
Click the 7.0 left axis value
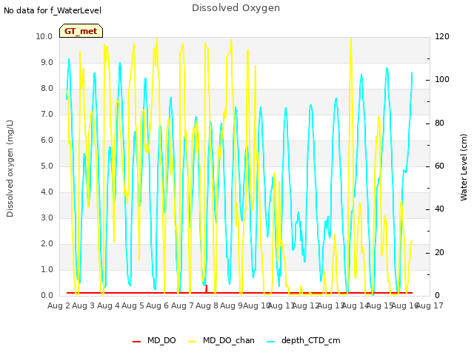47,115
